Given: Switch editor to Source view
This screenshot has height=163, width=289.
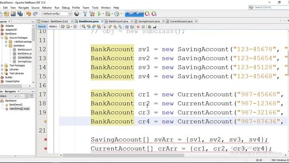Looking at the screenshot, I should 42,27.
